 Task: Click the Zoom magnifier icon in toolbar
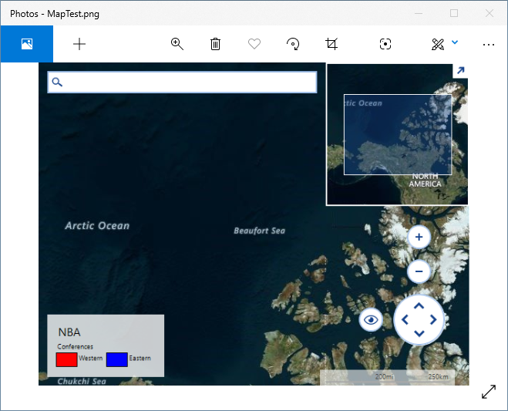[x=177, y=44]
